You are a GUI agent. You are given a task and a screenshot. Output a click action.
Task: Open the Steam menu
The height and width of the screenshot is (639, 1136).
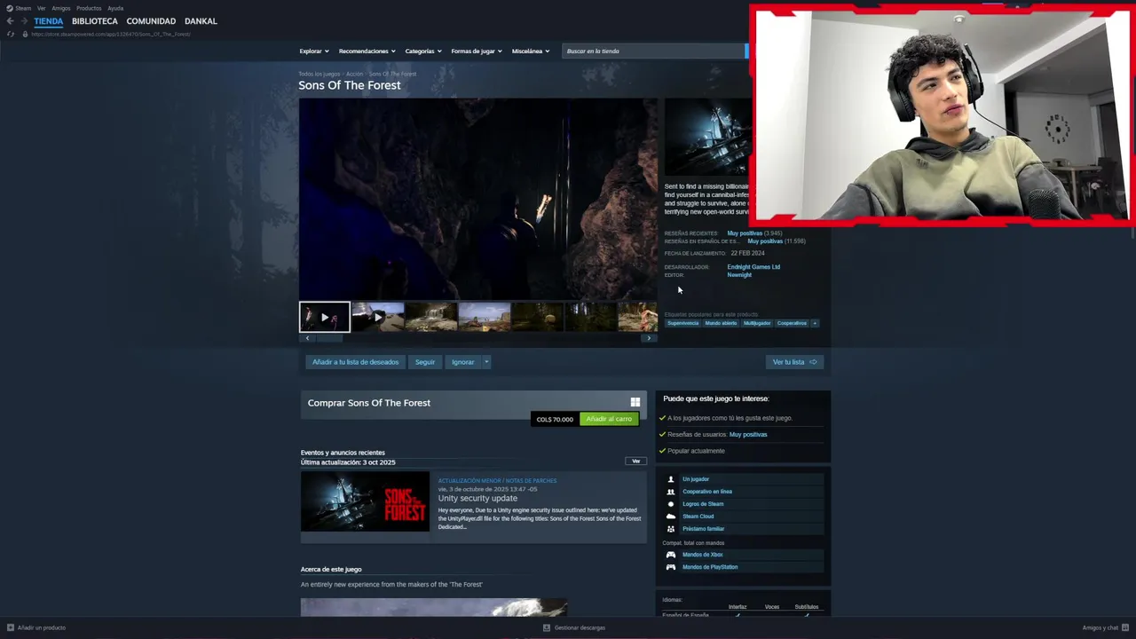pos(23,8)
